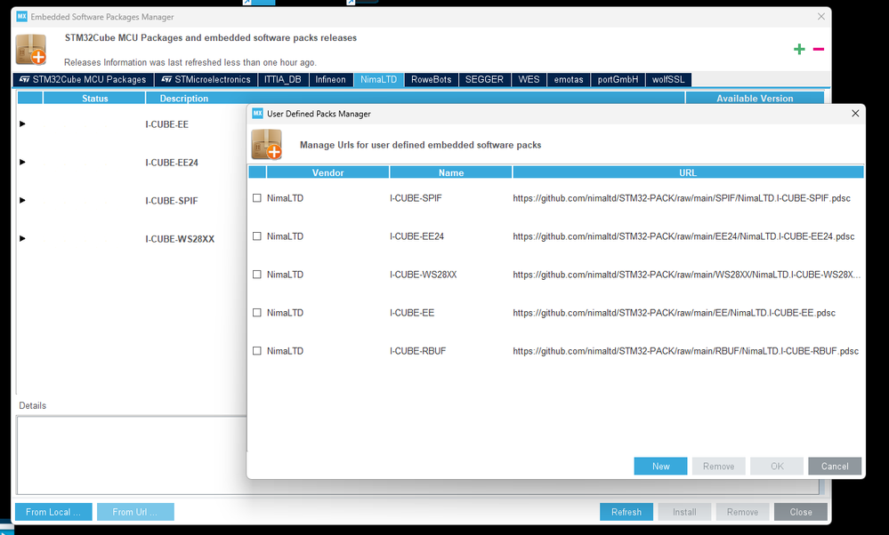Click the OK button in packs manager
889x535 pixels.
click(777, 466)
